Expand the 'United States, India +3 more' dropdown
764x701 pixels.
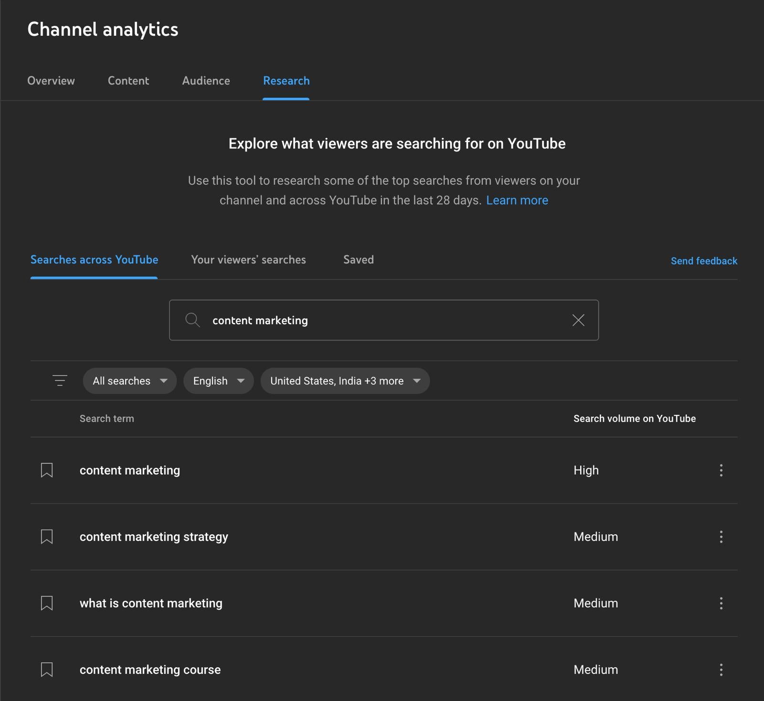tap(345, 381)
